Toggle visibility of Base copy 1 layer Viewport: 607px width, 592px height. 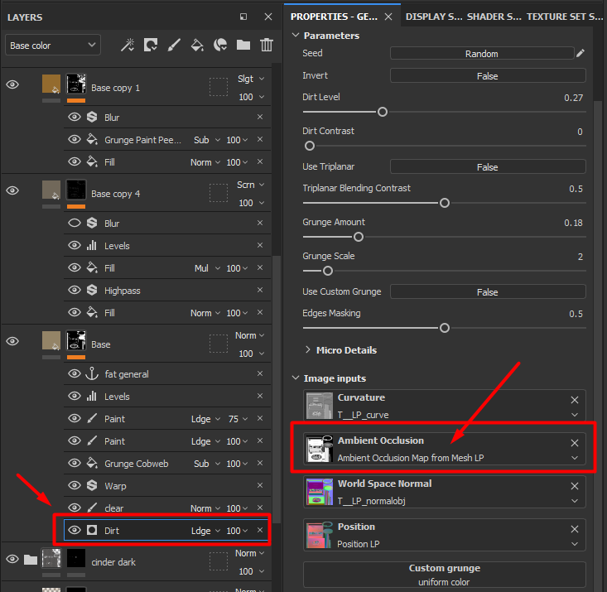click(x=12, y=84)
